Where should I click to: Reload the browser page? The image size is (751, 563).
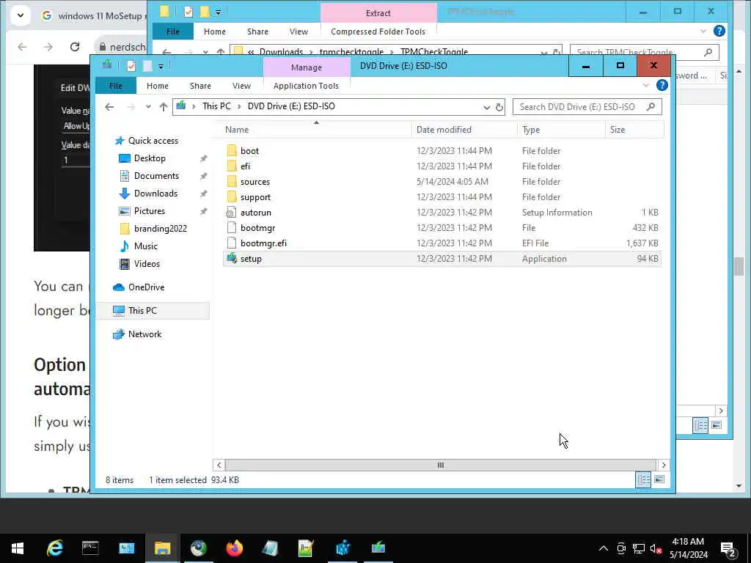[75, 47]
